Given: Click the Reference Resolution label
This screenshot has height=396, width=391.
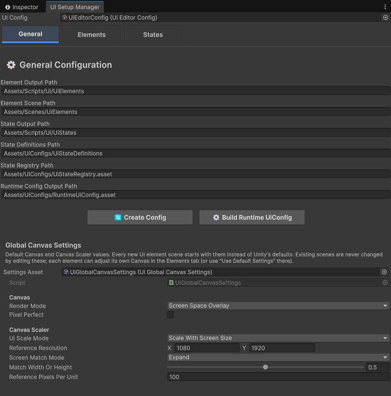Looking at the screenshot, I should tap(38, 348).
